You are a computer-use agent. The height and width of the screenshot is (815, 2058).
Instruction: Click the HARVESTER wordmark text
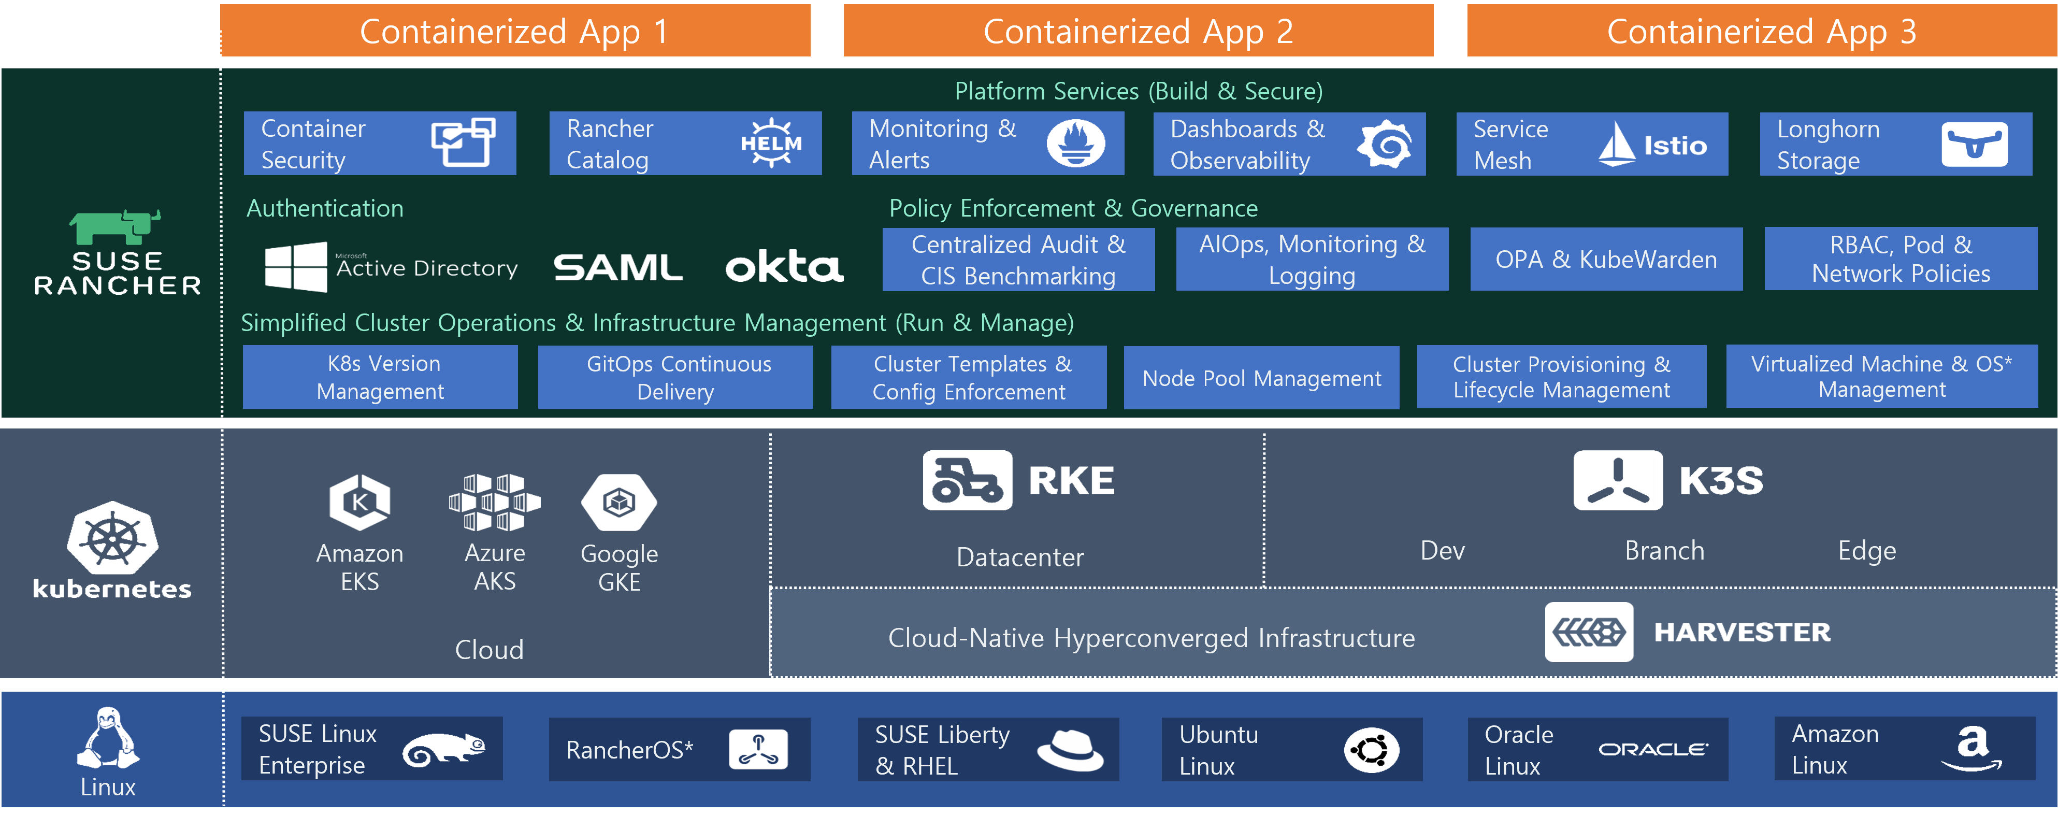pos(1743,632)
